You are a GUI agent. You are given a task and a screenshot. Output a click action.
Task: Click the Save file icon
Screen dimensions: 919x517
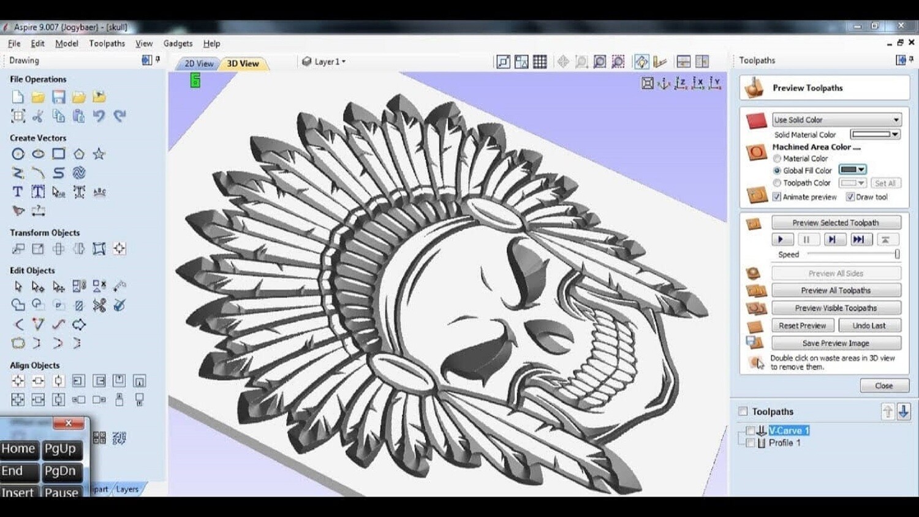(x=58, y=97)
